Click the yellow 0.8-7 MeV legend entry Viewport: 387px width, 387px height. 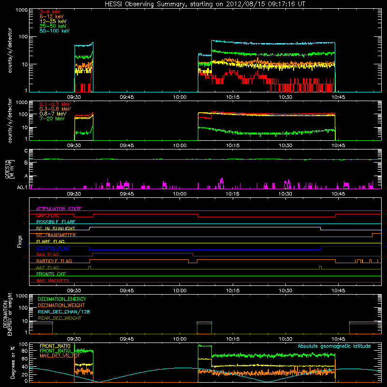pyautogui.click(x=53, y=114)
